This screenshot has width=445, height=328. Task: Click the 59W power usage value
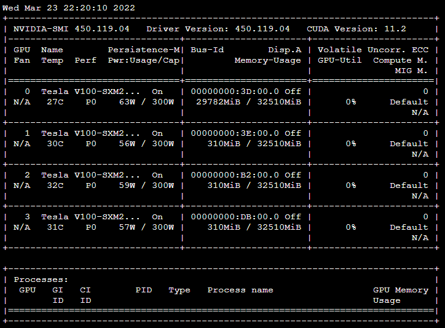pos(127,185)
